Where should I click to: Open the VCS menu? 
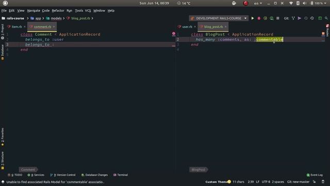(x=88, y=10)
